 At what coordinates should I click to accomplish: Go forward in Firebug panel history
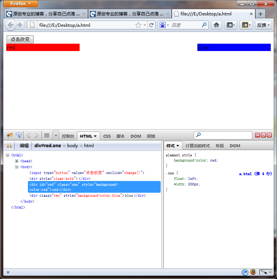tap(37, 135)
